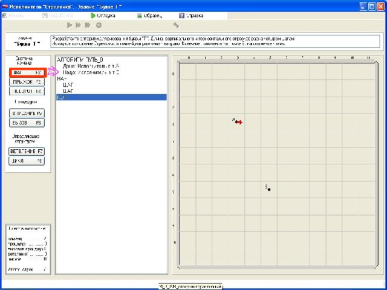Image resolution: width=387 pixels, height=290 pixels.
Task: Click the application icon in the title bar
Action: 5,7
